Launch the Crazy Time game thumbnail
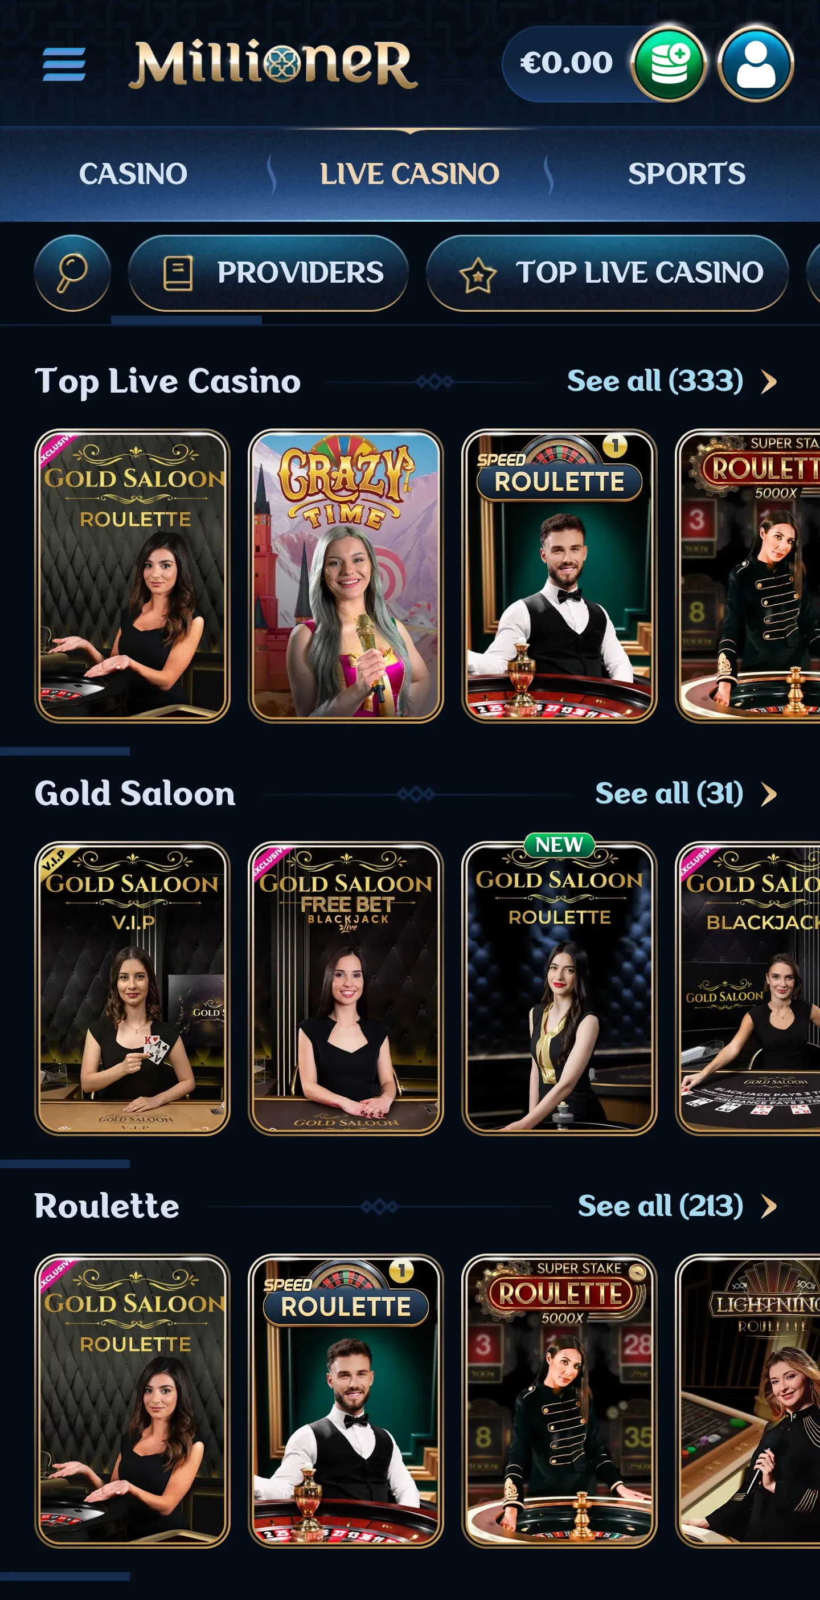Screen dimensions: 820x1600 click(346, 575)
